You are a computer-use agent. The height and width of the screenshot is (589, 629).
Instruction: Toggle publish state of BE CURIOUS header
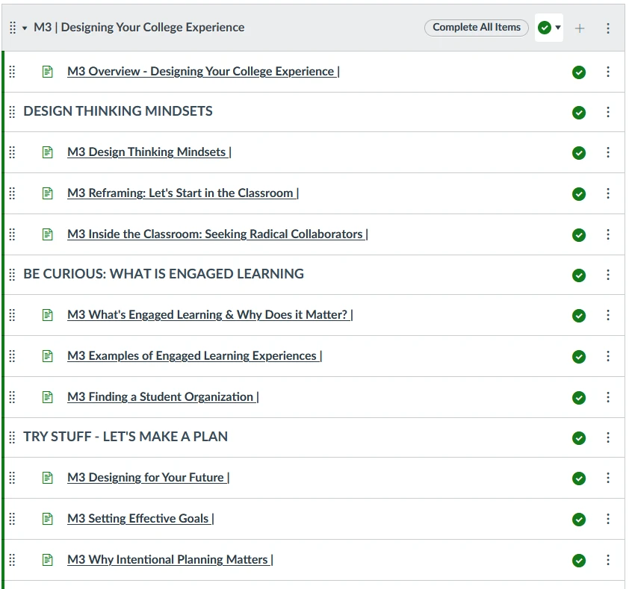coord(578,275)
